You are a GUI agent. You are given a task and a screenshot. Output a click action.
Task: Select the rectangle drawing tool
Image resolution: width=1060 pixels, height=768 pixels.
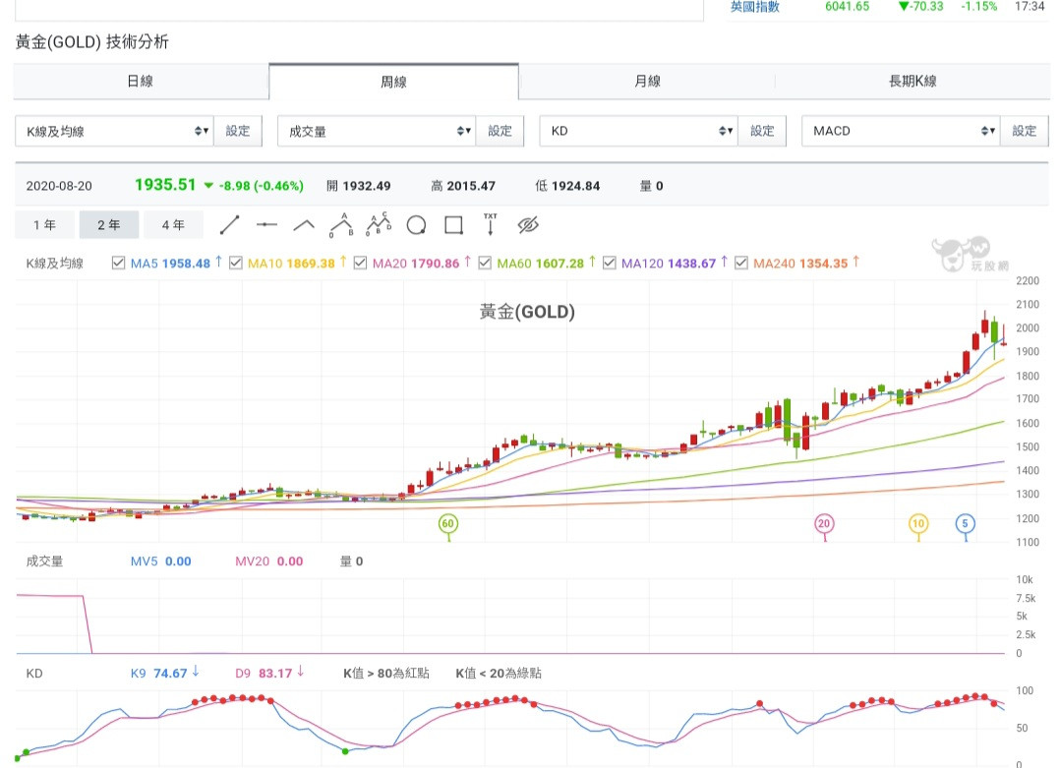(x=453, y=225)
